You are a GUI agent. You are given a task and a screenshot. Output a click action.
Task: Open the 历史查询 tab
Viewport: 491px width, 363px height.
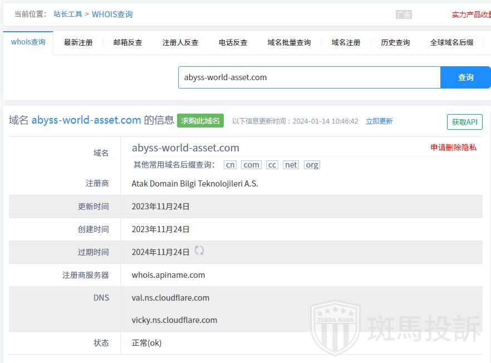pyautogui.click(x=396, y=42)
